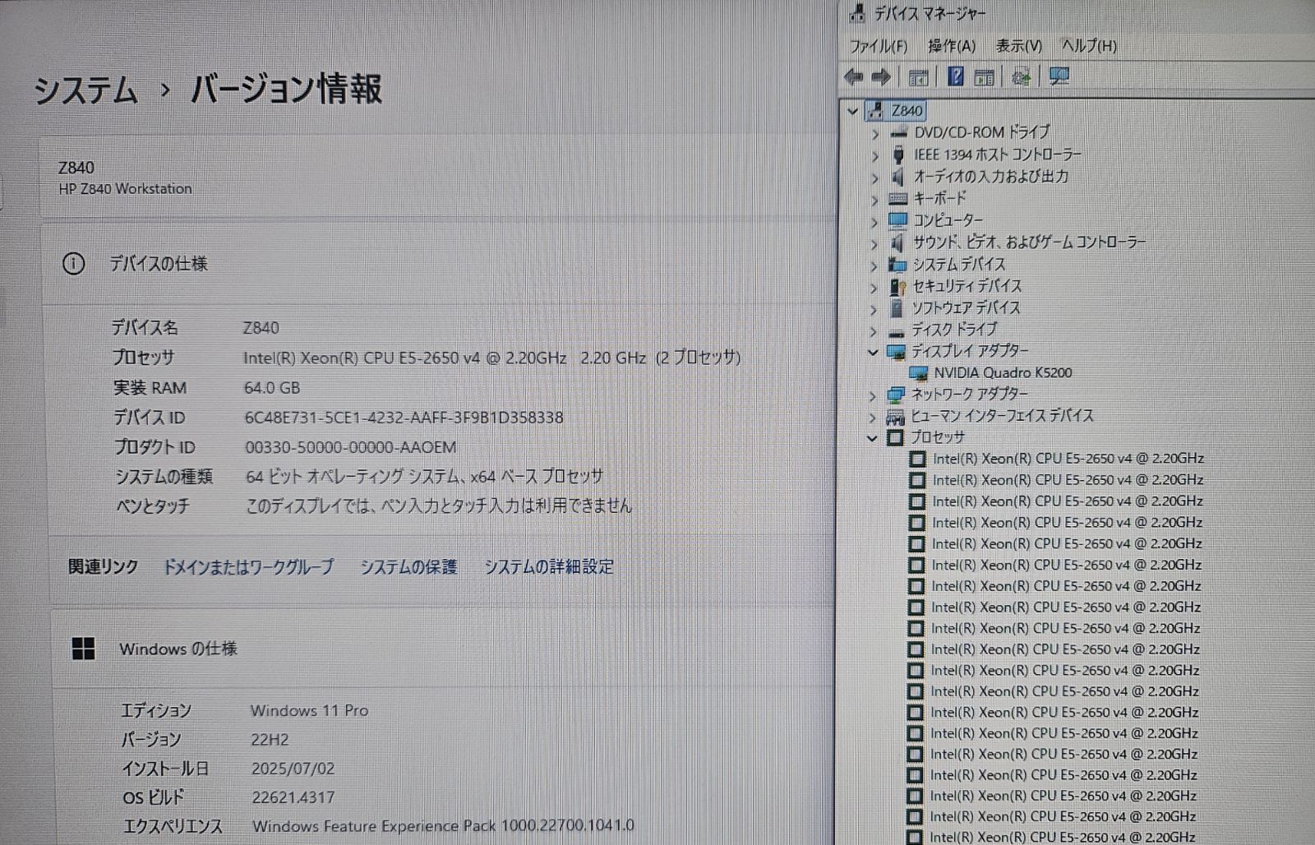Viewport: 1315px width, 845px height.
Task: Toggle the console tree toolbar icon
Action: point(919,78)
